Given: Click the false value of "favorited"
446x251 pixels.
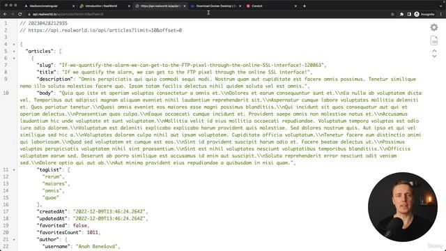Looking at the screenshot, I should (80, 226).
